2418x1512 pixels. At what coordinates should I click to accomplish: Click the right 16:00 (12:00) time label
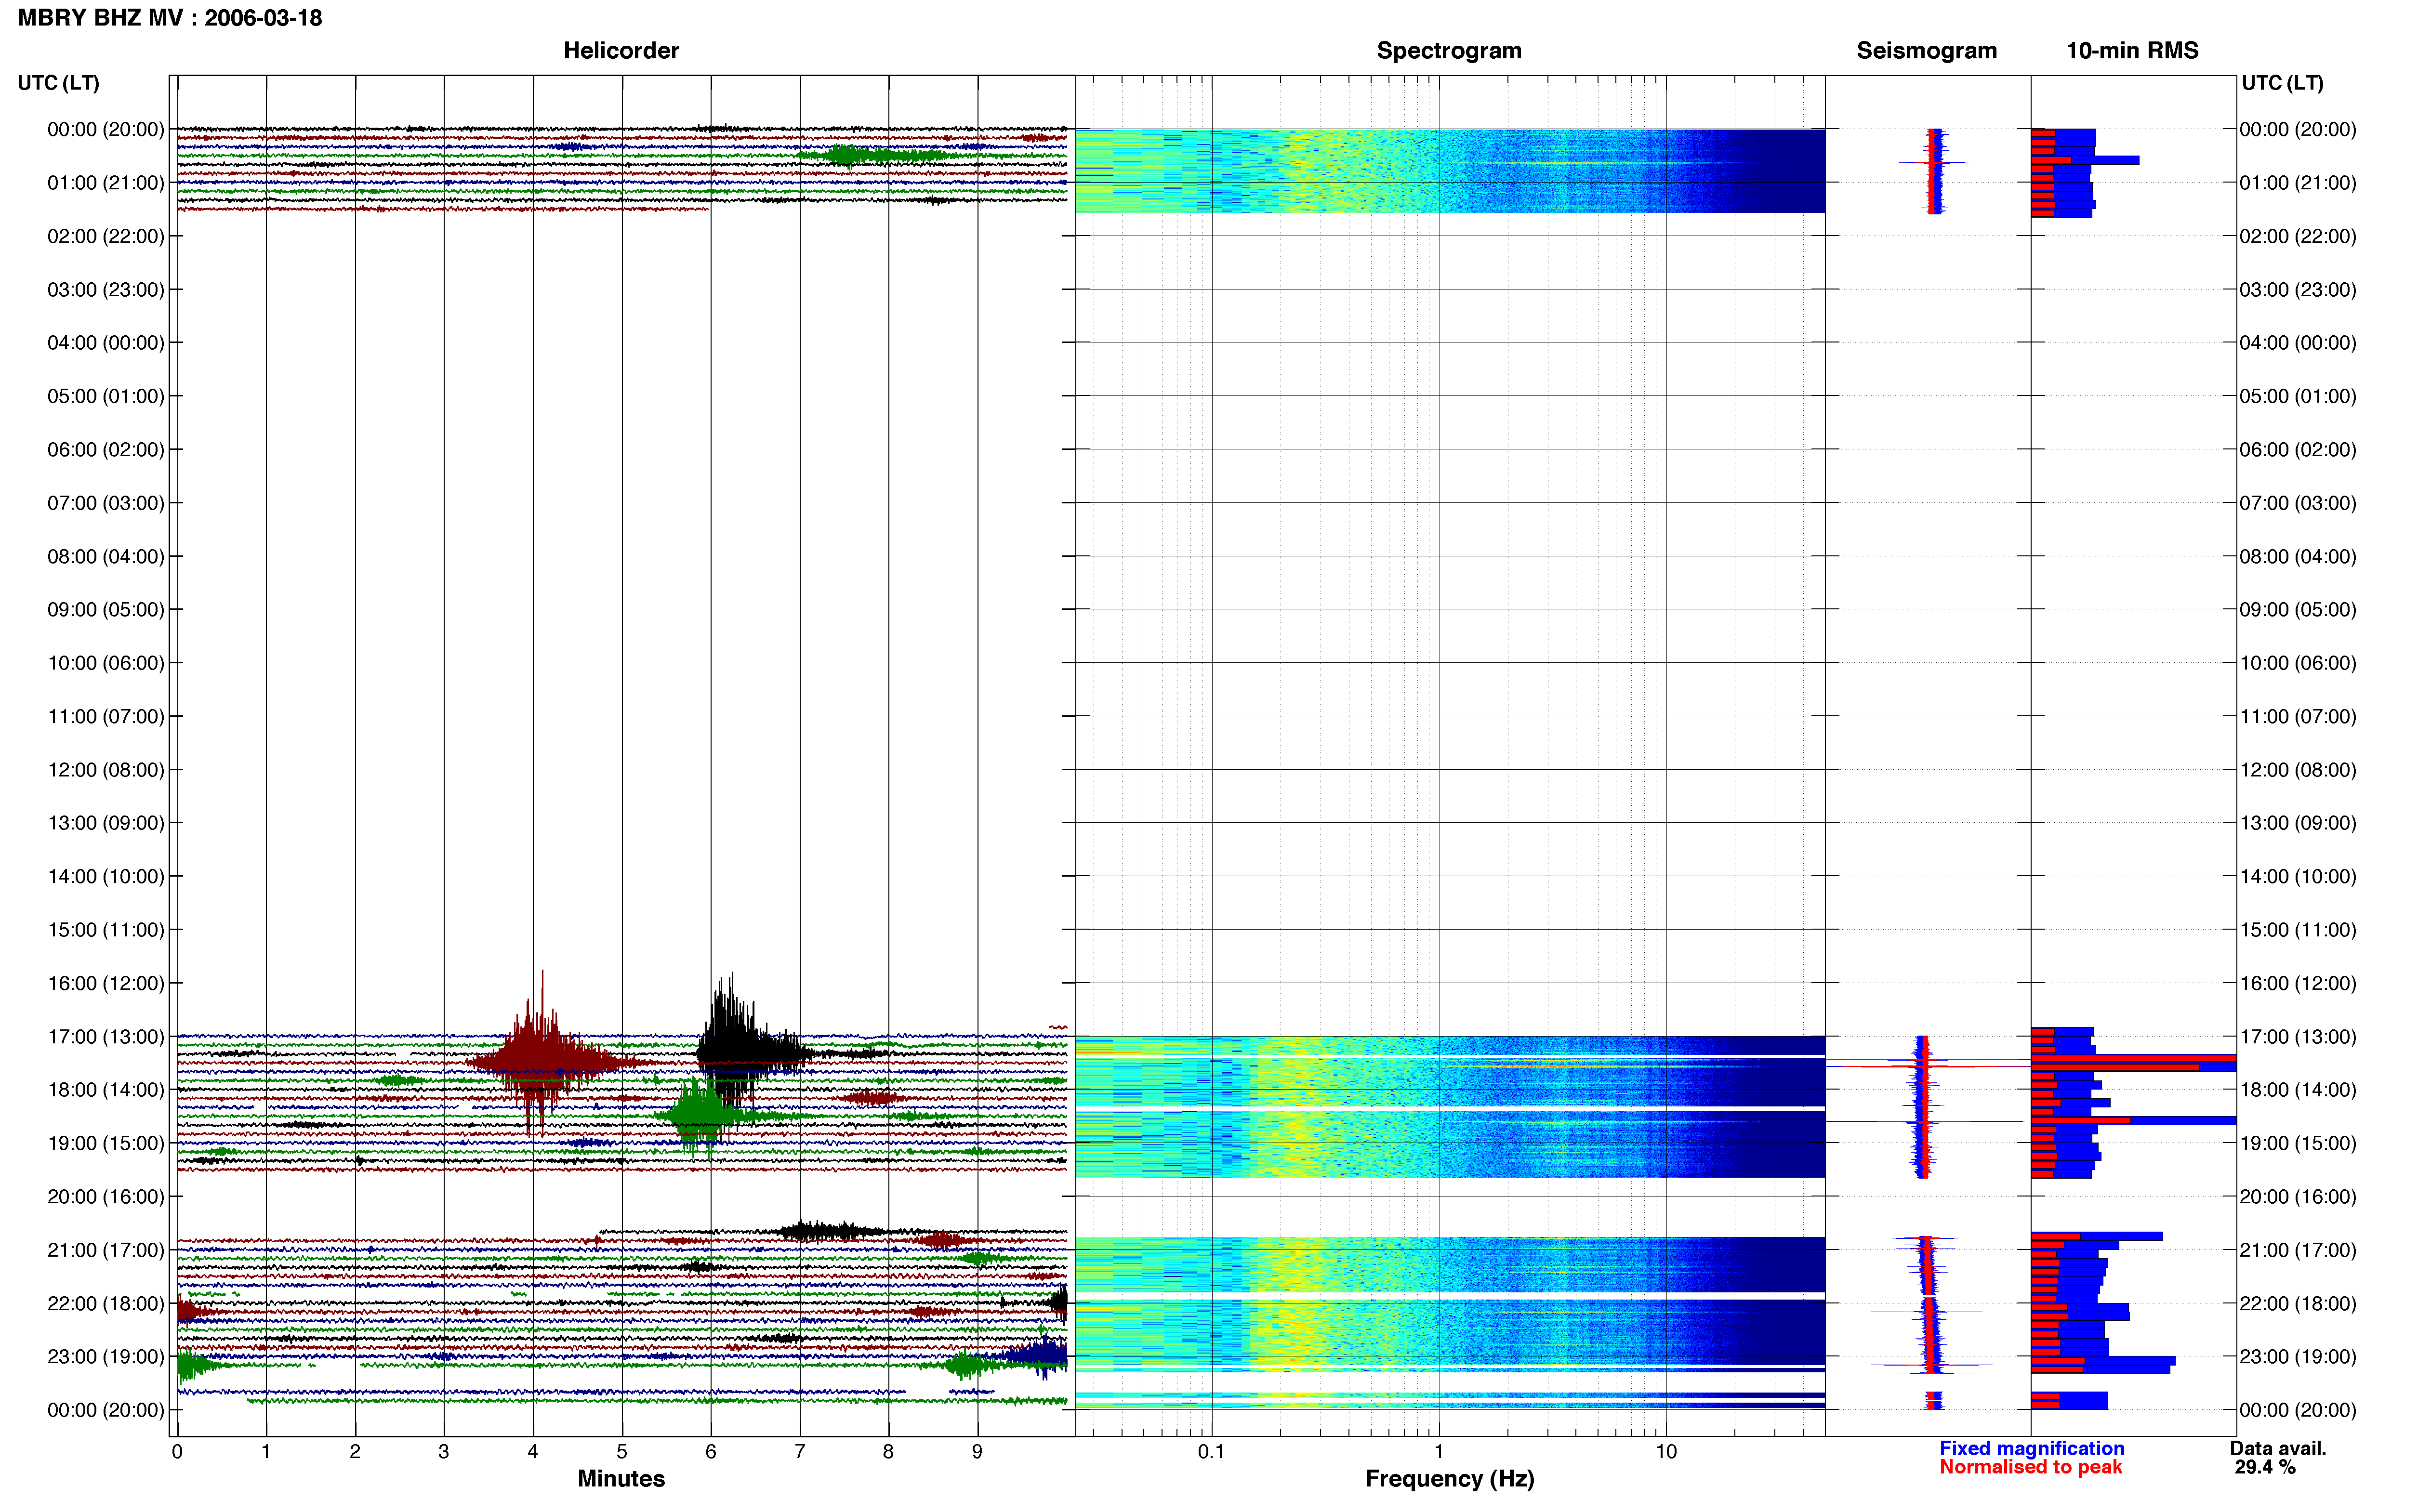[x=2298, y=983]
